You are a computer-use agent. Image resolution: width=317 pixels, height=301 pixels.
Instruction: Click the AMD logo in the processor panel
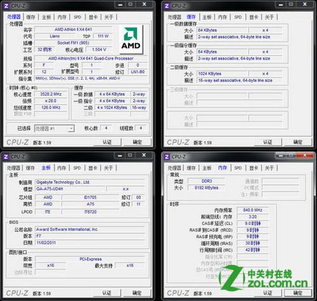click(131, 39)
